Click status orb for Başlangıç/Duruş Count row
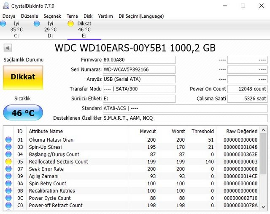The width and height of the screenshot is (270, 214). pos(8,154)
